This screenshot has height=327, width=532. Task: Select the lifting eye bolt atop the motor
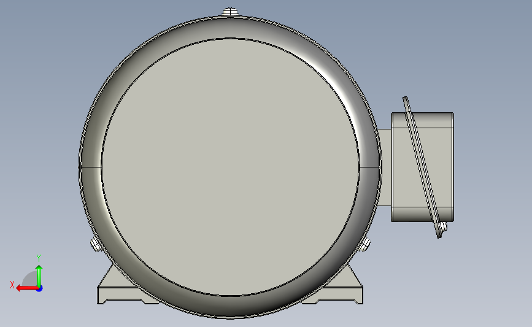[x=230, y=12]
